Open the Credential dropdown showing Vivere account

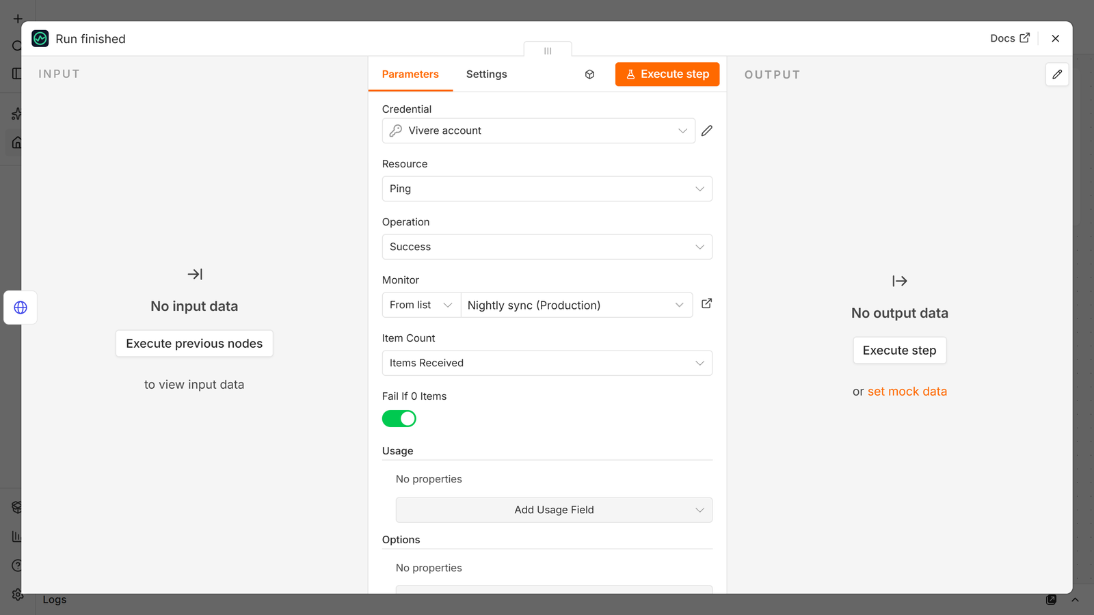tap(539, 131)
